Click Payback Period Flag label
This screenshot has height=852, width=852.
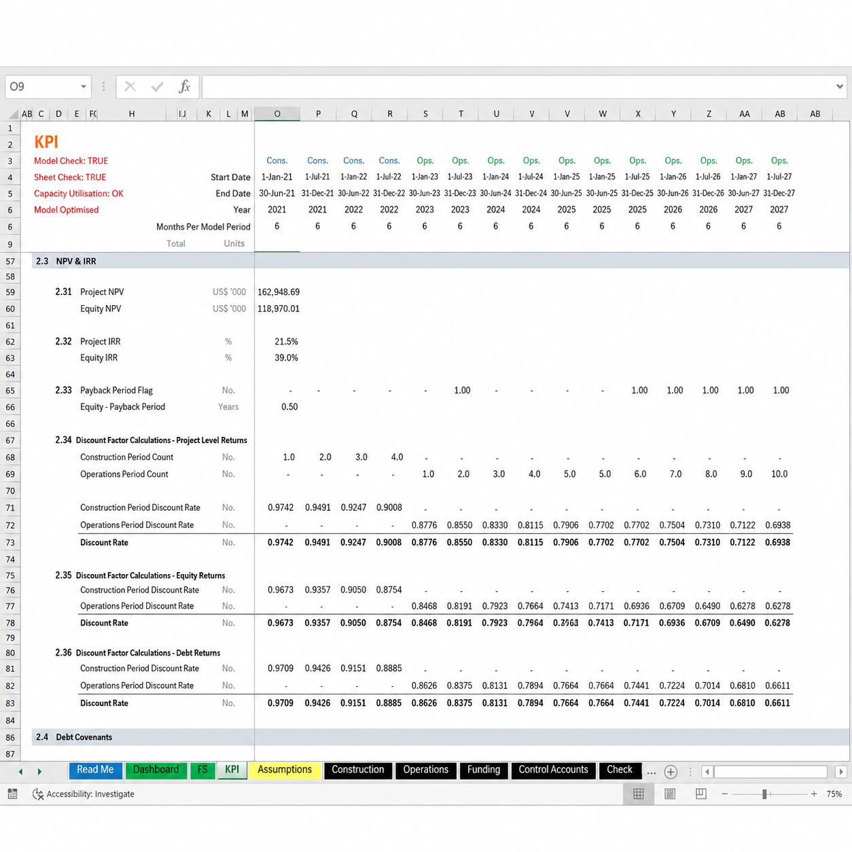[x=116, y=391]
